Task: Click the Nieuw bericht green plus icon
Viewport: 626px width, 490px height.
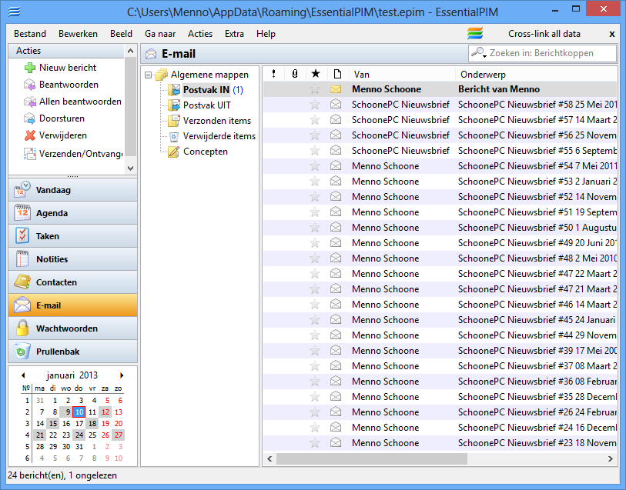Action: pyautogui.click(x=29, y=68)
